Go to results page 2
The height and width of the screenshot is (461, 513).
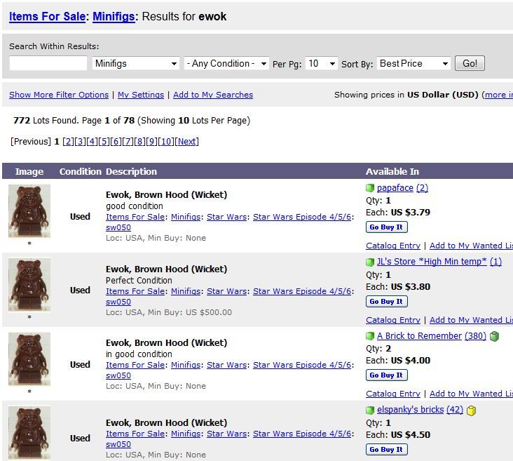pos(68,142)
